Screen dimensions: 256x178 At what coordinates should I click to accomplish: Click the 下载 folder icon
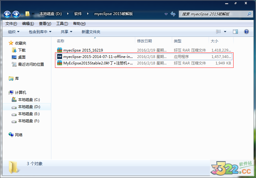tap(14, 50)
